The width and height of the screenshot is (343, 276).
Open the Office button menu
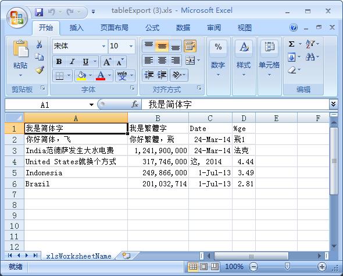click(17, 18)
